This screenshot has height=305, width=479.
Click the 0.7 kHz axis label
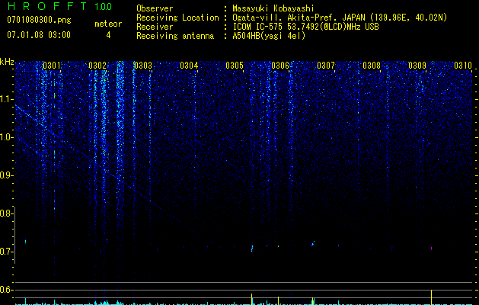(6, 252)
